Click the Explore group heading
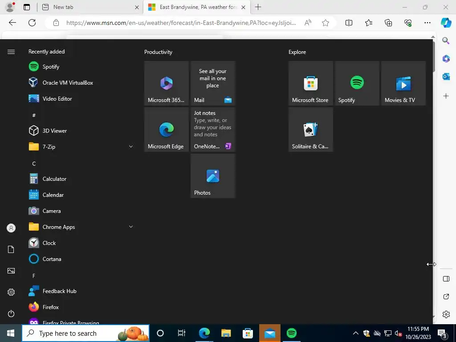This screenshot has height=342, width=456. coord(297,52)
